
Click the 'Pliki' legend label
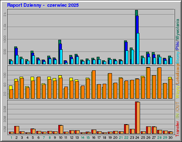pyautogui.click(x=178, y=45)
